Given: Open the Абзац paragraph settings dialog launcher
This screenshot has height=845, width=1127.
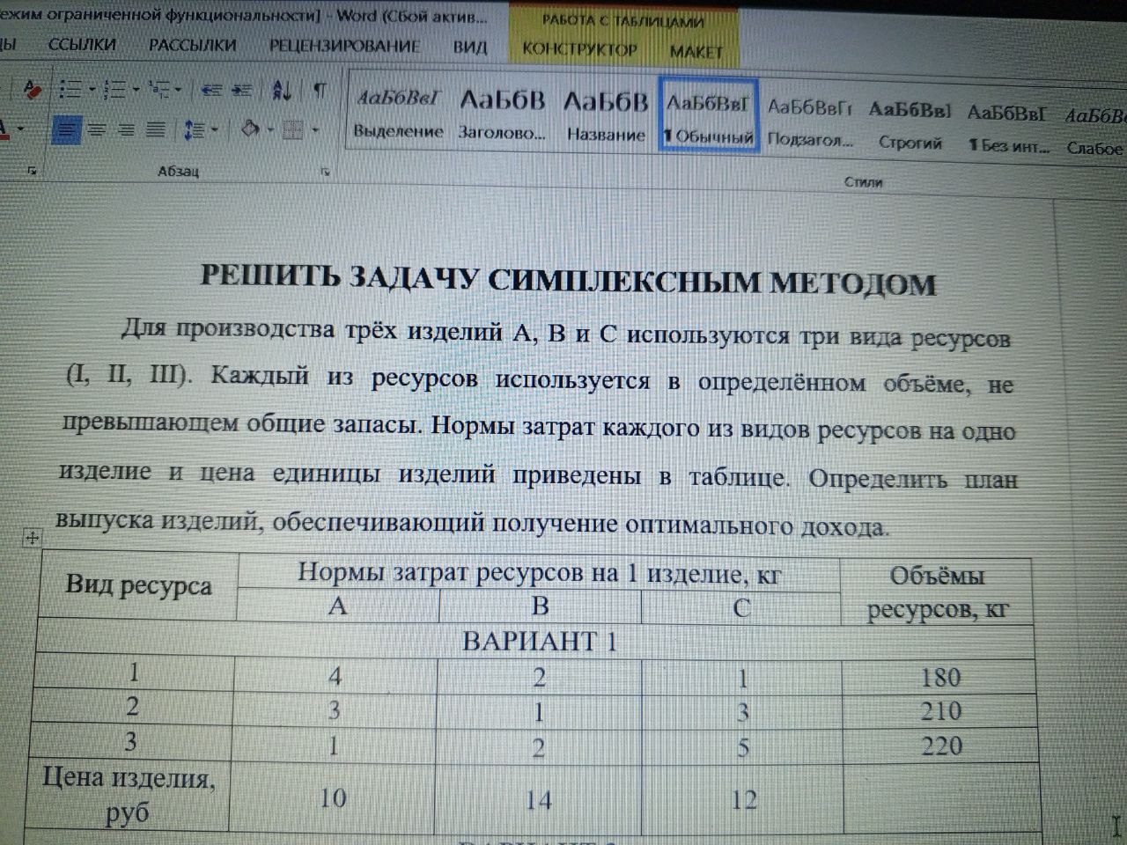Looking at the screenshot, I should (x=325, y=172).
